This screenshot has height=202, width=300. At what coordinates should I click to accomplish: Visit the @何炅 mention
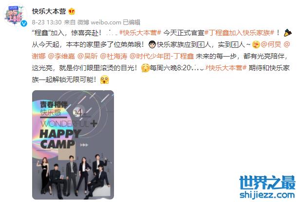tap(271, 44)
